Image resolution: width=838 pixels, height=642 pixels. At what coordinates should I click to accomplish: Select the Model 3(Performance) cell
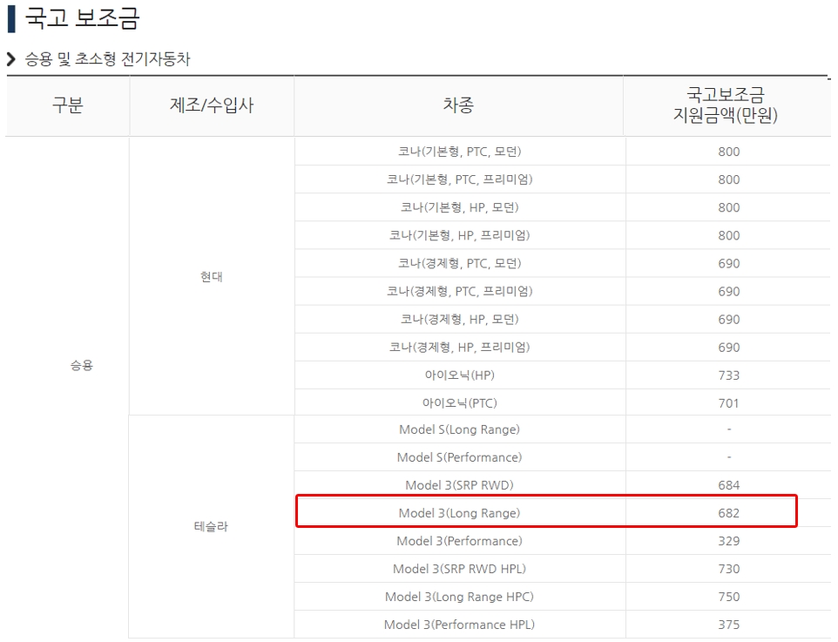(460, 541)
